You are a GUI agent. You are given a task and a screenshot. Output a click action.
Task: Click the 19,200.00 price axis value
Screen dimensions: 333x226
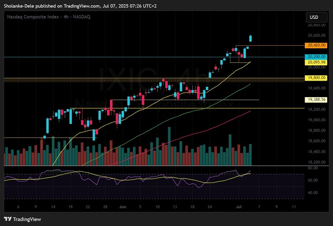[317, 109]
